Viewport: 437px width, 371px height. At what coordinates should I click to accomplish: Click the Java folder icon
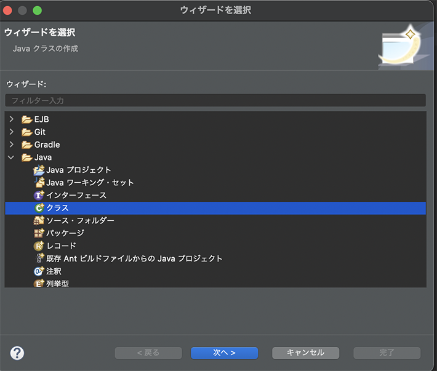[26, 158]
